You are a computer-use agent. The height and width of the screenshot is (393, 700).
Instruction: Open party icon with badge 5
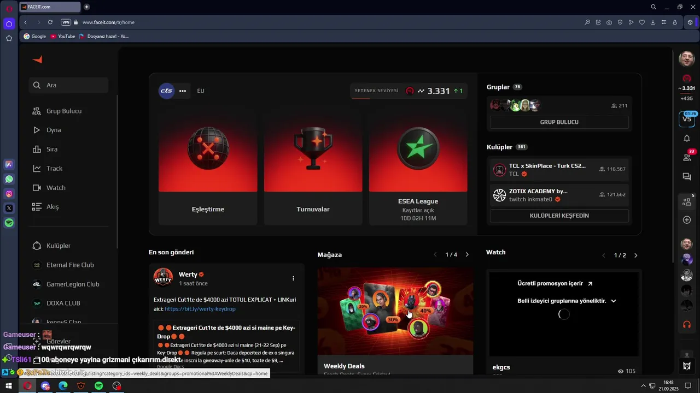coord(687,201)
